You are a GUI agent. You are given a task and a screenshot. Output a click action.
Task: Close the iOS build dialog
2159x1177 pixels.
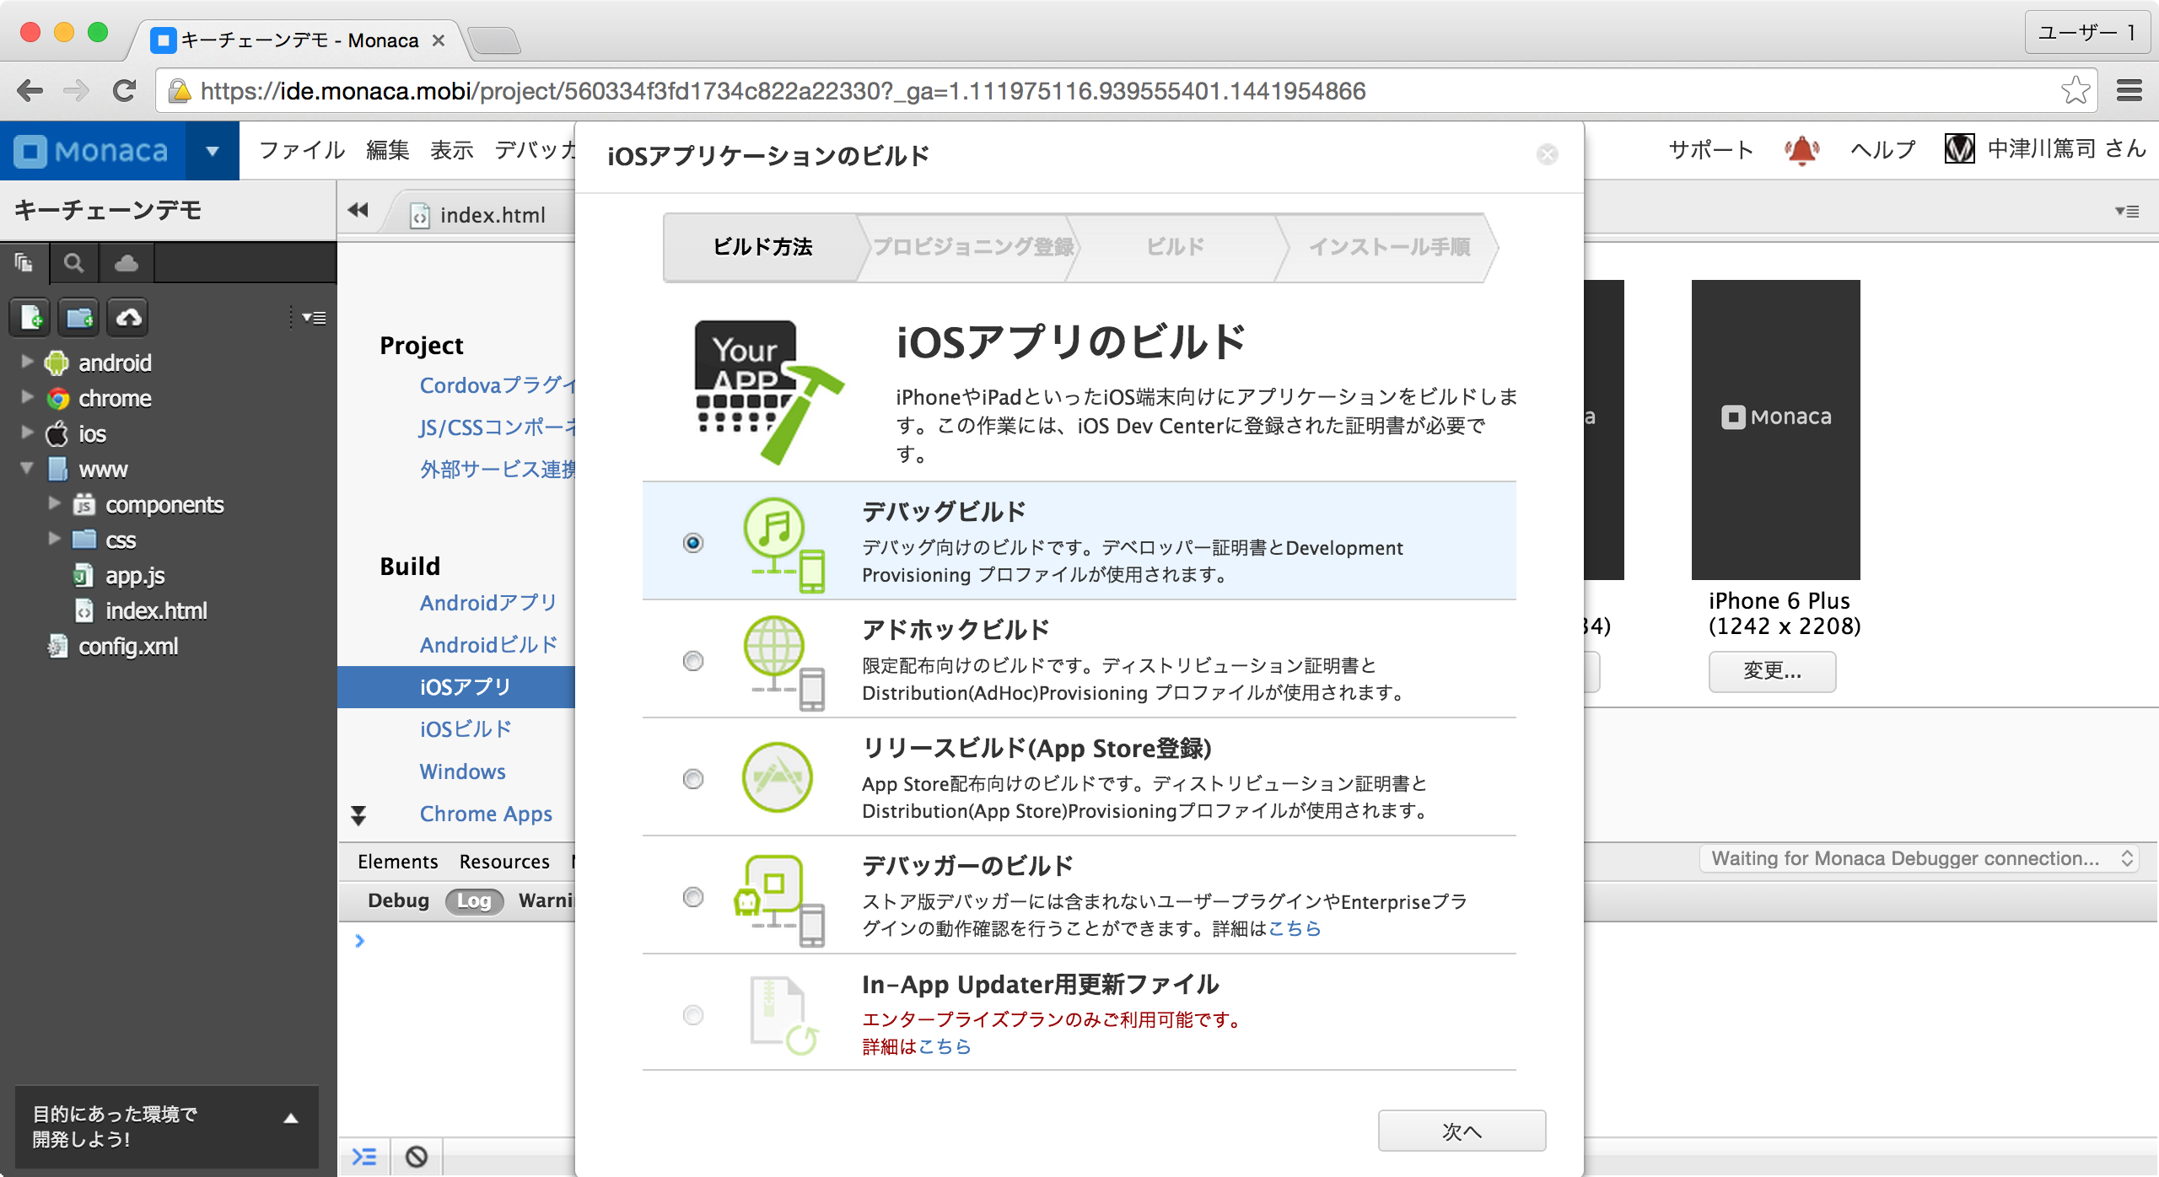click(1547, 154)
